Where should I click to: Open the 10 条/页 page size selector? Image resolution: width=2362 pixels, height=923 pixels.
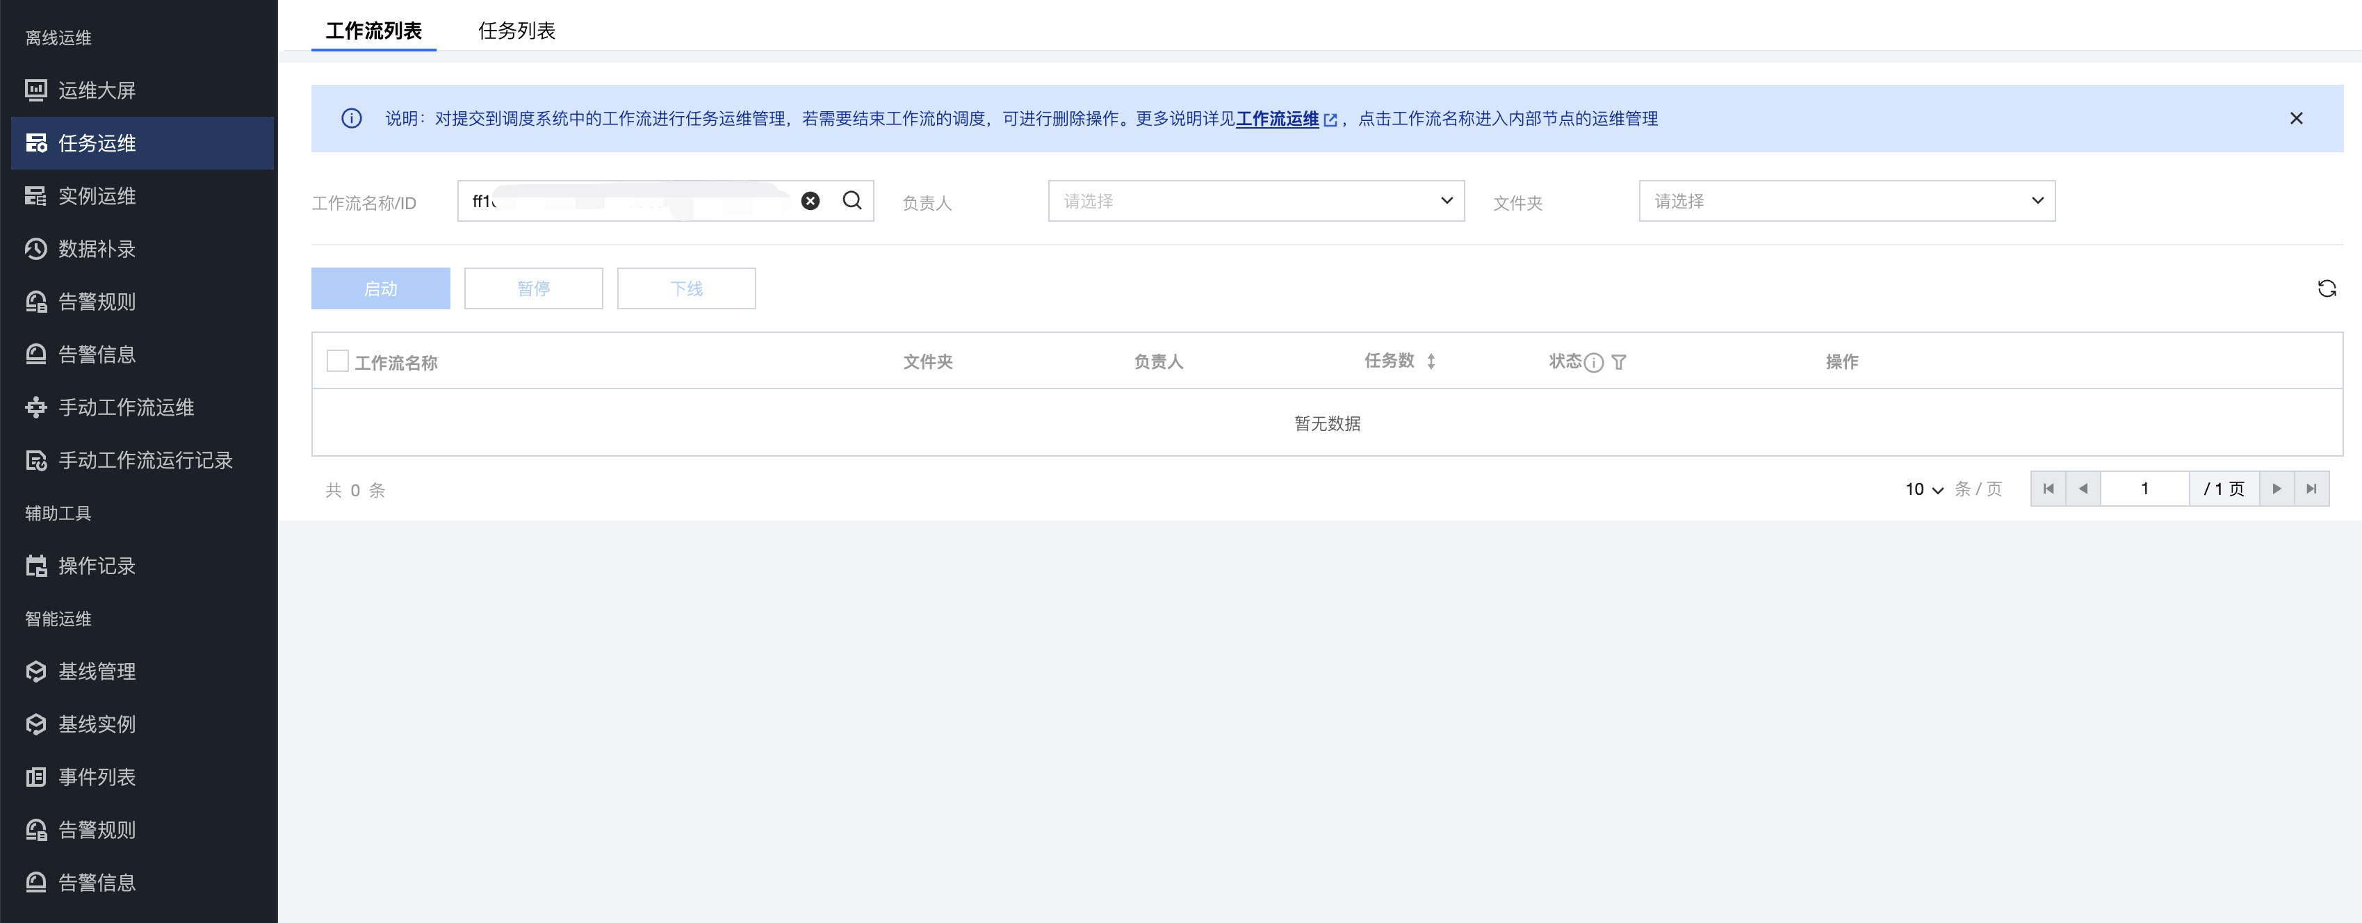[1923, 489]
